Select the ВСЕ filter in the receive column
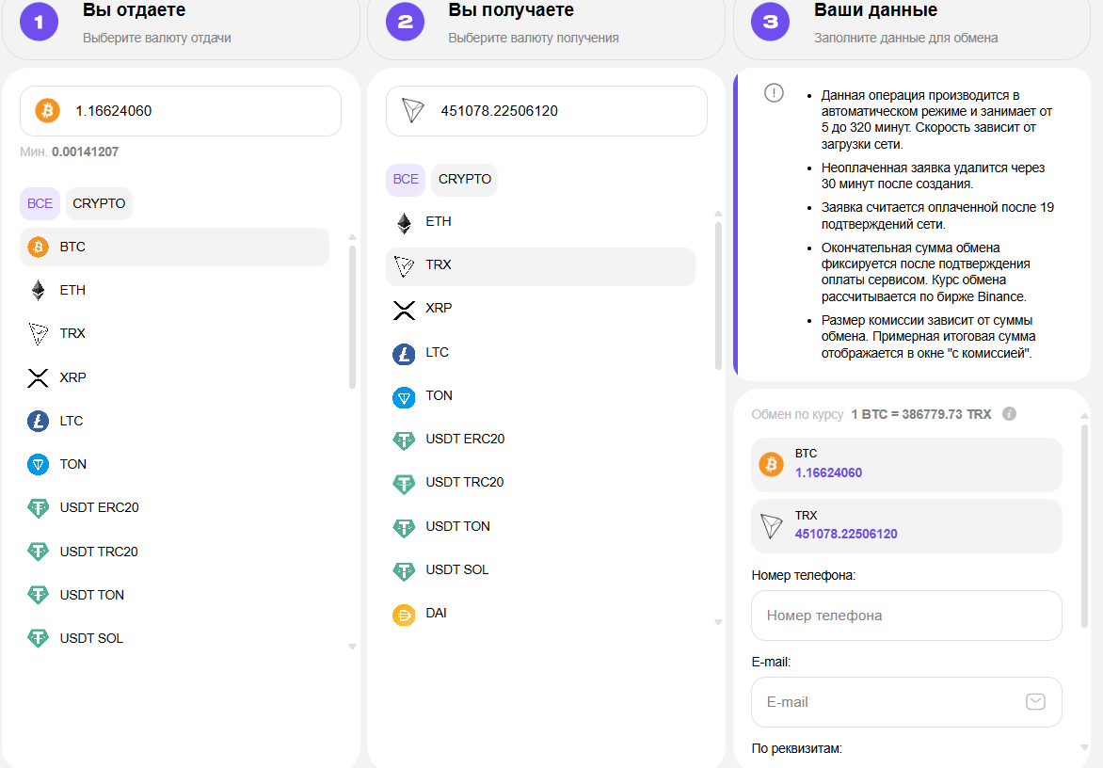Screen dimensions: 1103x768 tap(406, 180)
